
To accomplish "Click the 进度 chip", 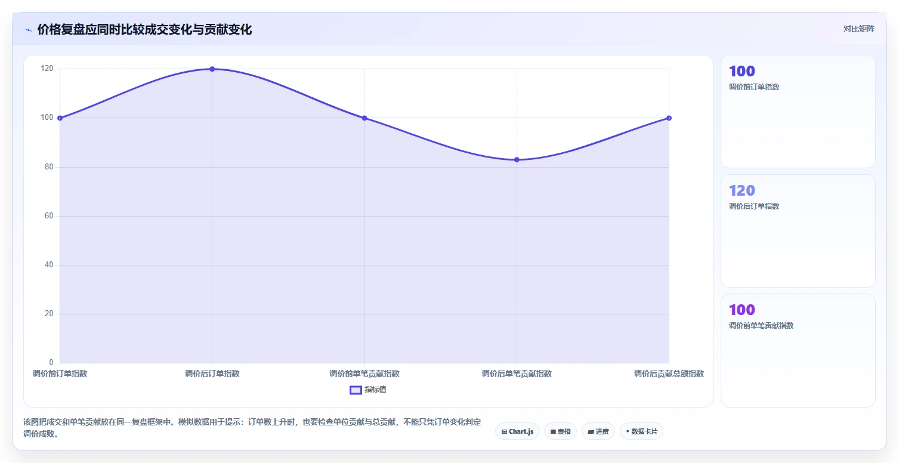I will pos(598,431).
